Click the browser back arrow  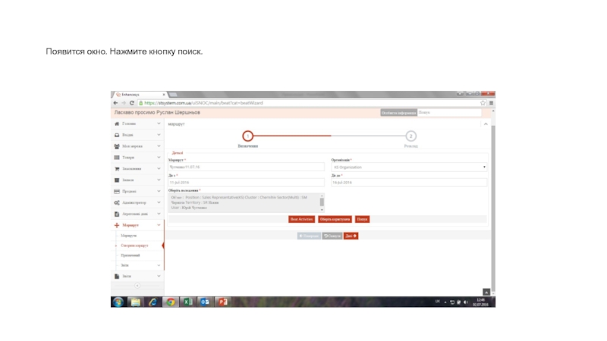pos(115,103)
